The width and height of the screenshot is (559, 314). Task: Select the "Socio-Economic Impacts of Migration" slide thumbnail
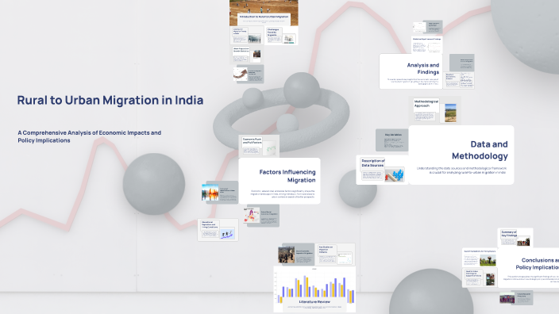296,255
